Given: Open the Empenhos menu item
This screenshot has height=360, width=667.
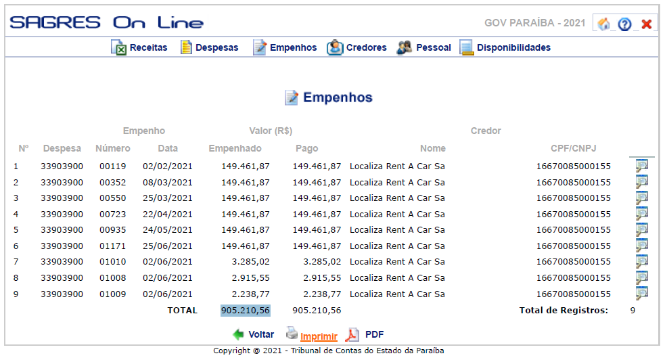Looking at the screenshot, I should (x=293, y=47).
